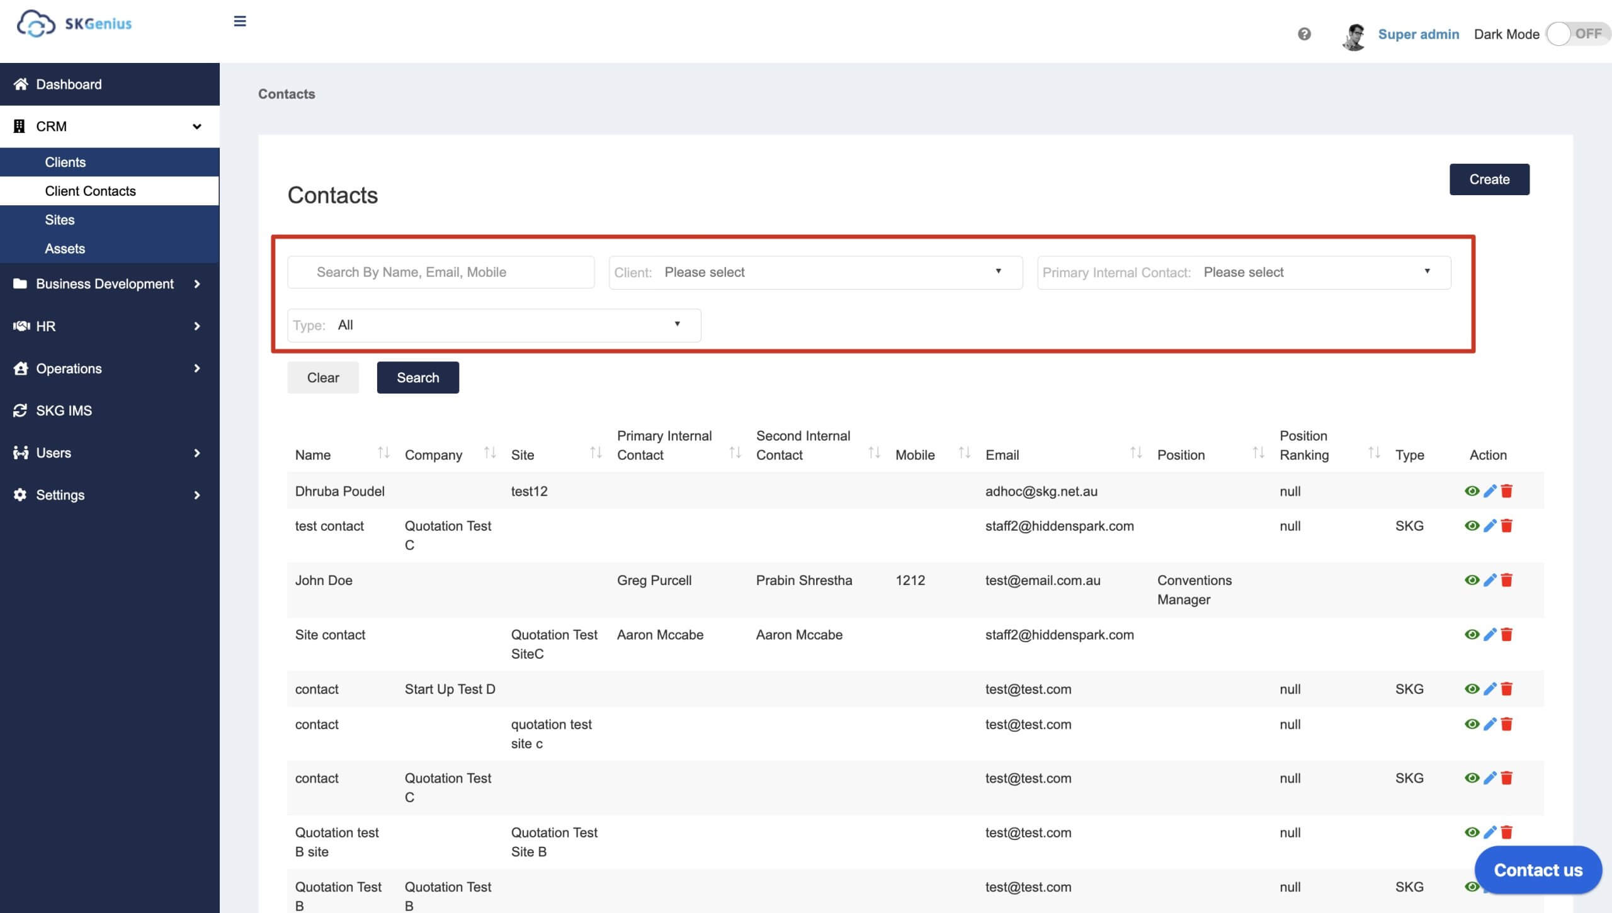
Task: Click the Create button
Action: click(x=1489, y=179)
